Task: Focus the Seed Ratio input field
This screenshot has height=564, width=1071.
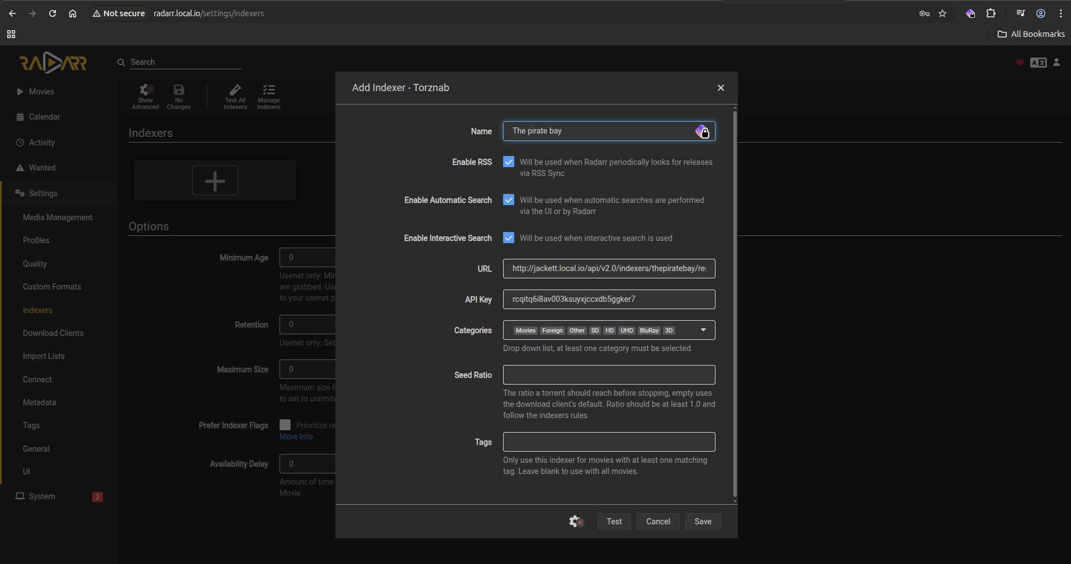Action: tap(609, 375)
